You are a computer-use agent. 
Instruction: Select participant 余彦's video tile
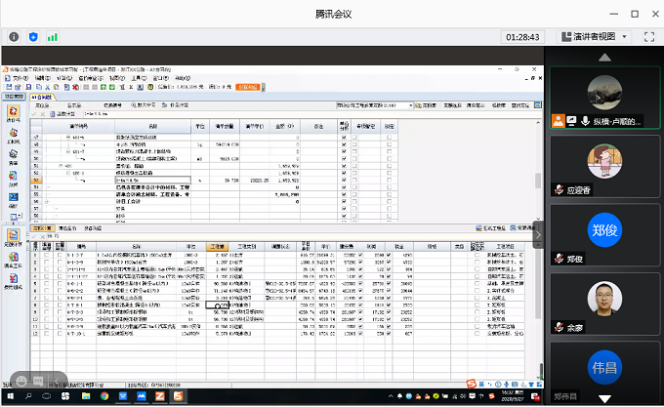(604, 304)
